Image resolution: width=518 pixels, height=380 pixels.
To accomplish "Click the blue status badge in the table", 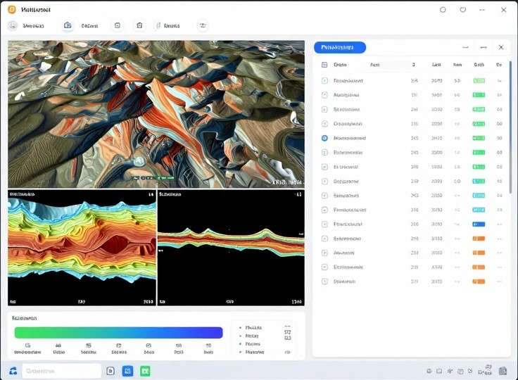I will tap(479, 224).
